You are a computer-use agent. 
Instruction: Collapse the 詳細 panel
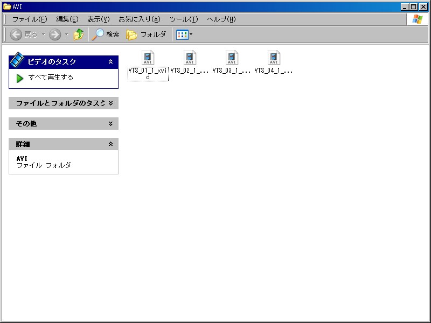coord(110,144)
